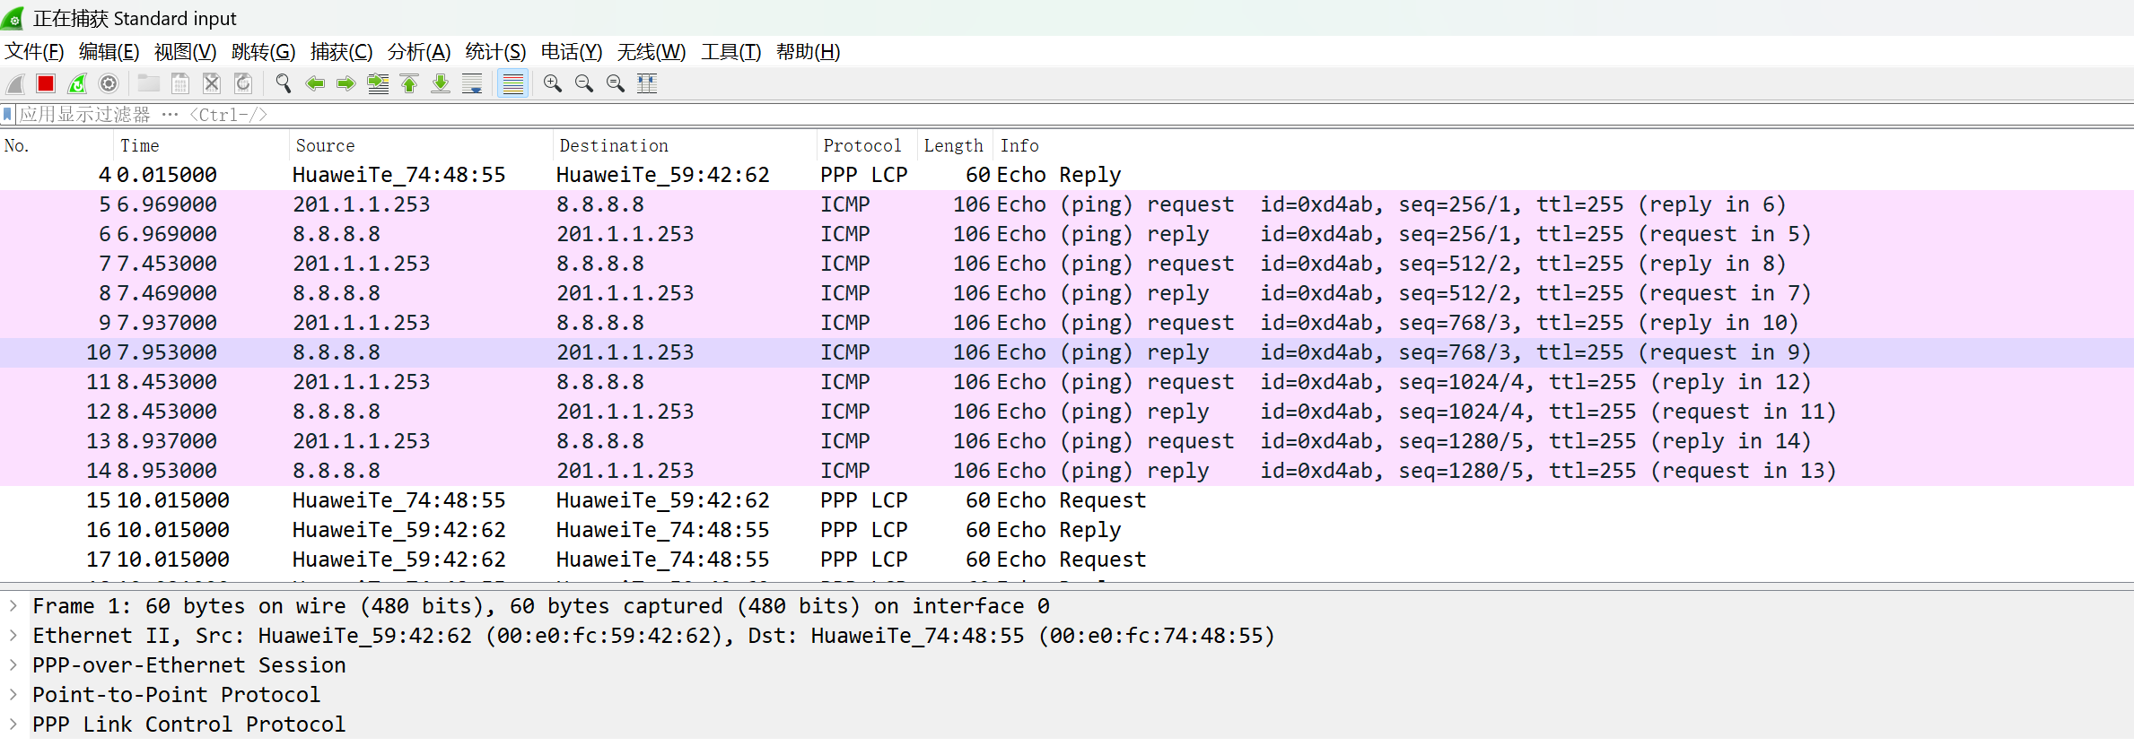This screenshot has width=2134, height=755.
Task: Click the display filter input field
Action: pos(897,114)
